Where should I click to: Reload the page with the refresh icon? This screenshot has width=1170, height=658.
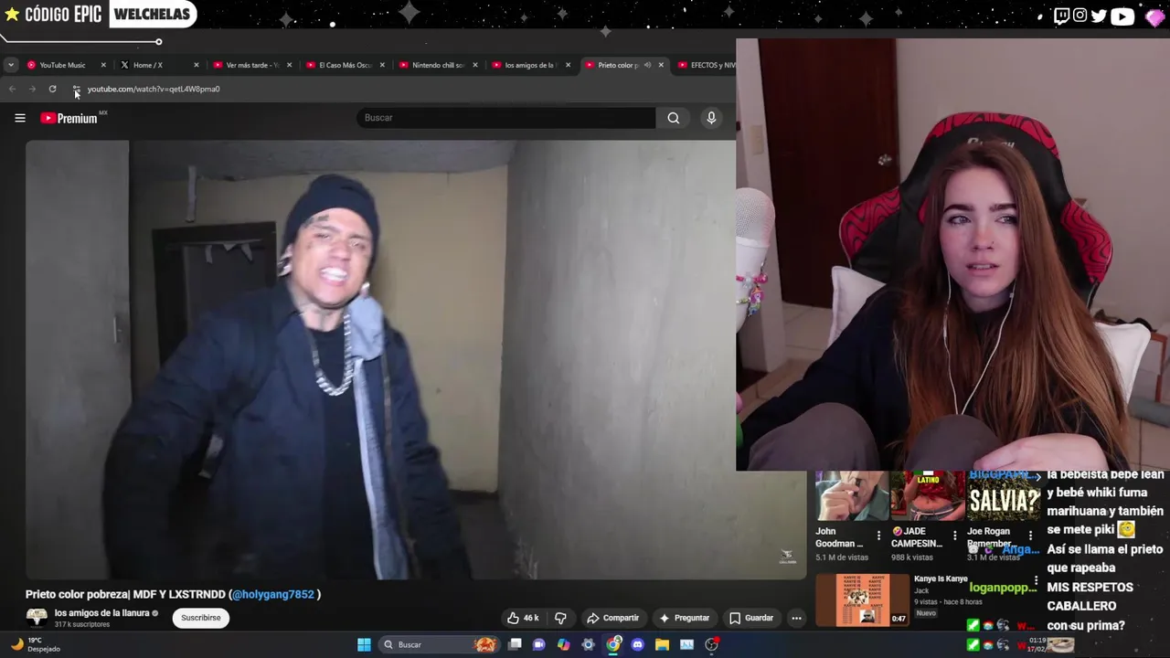pos(52,89)
